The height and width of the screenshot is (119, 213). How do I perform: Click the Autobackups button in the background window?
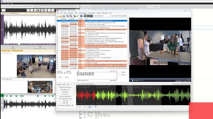pos(17,6)
